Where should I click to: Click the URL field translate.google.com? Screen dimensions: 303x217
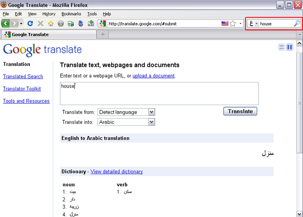[x=164, y=23]
